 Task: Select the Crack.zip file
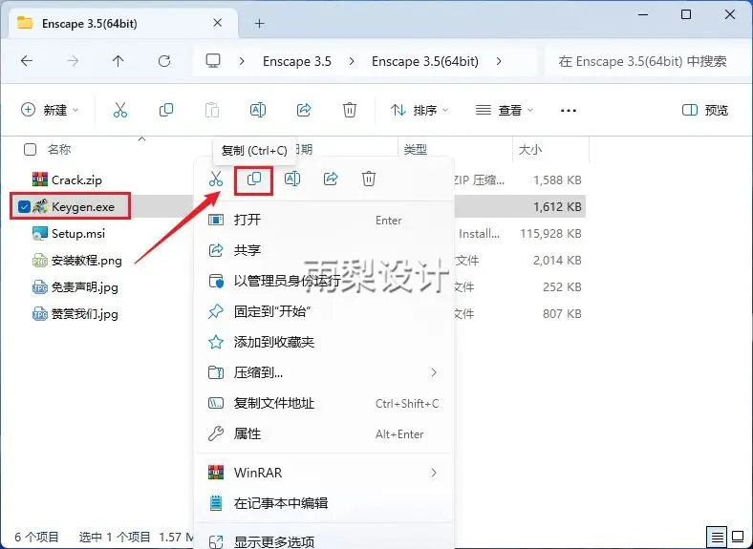point(76,179)
